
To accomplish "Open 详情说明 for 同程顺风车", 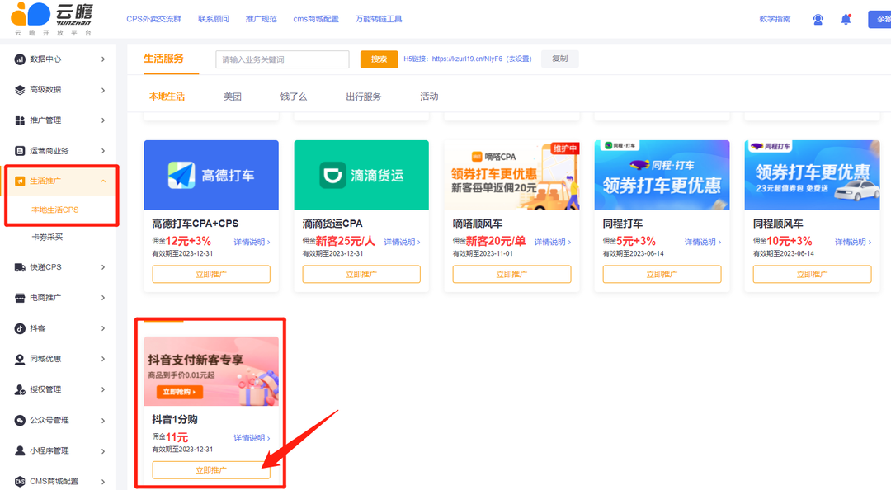I will pyautogui.click(x=853, y=243).
